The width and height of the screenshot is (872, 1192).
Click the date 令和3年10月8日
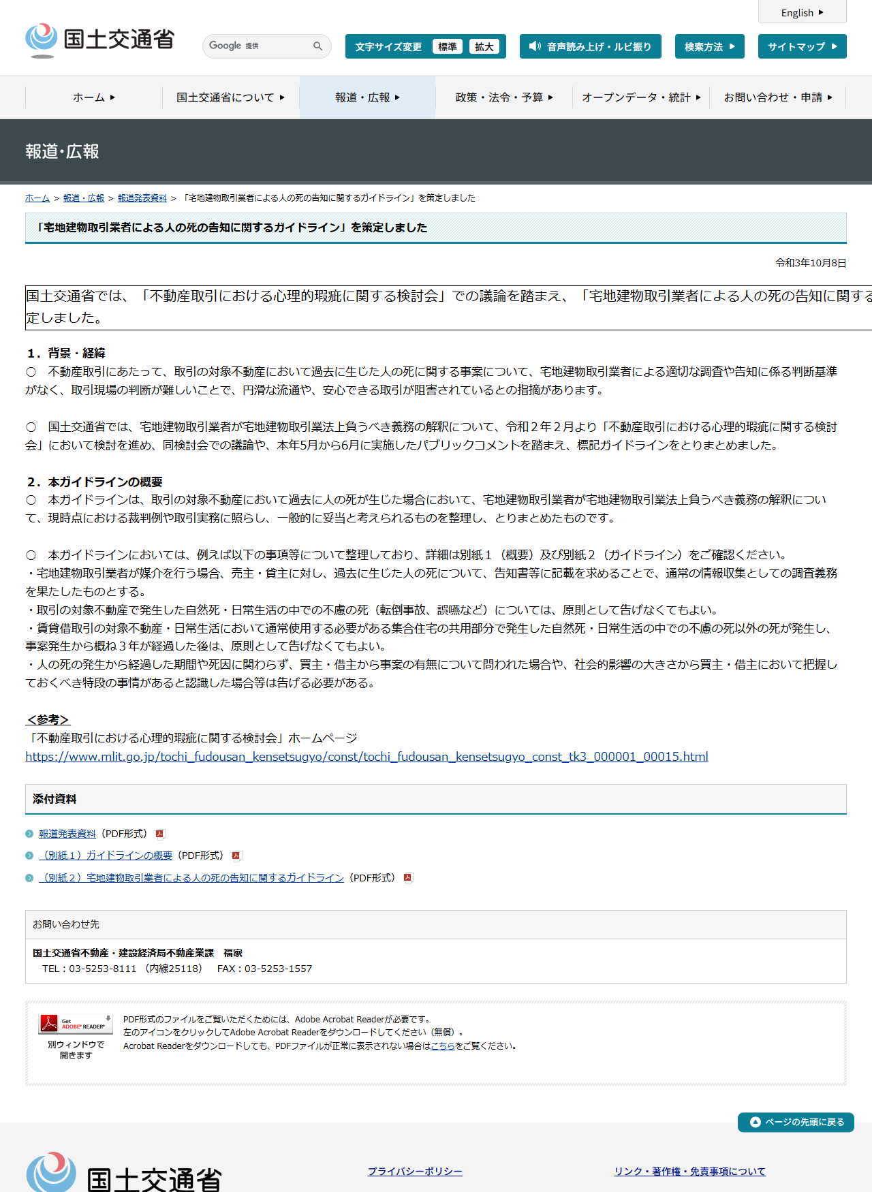pos(811,263)
